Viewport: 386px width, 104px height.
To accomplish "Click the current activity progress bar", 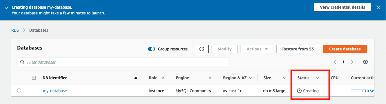I will tap(358, 91).
